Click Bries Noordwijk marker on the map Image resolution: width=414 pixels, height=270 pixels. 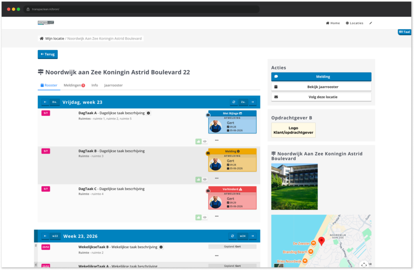pyautogui.click(x=305, y=261)
